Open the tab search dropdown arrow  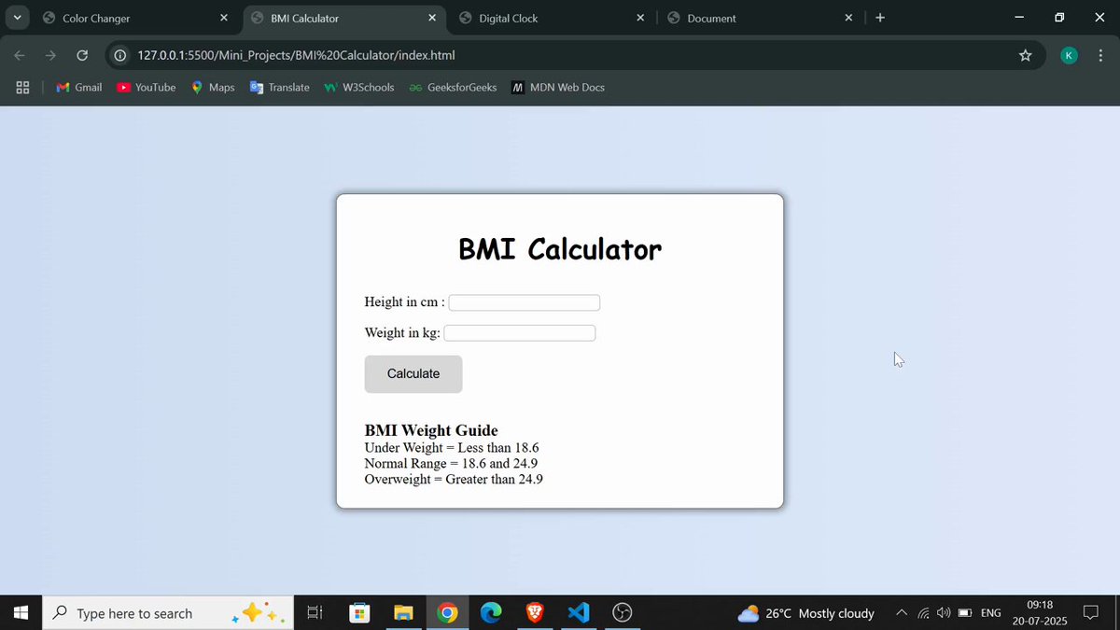[x=18, y=18]
